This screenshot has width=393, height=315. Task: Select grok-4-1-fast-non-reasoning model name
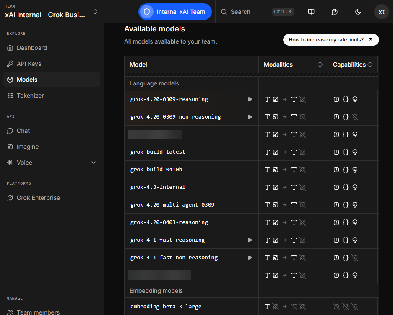pyautogui.click(x=174, y=258)
